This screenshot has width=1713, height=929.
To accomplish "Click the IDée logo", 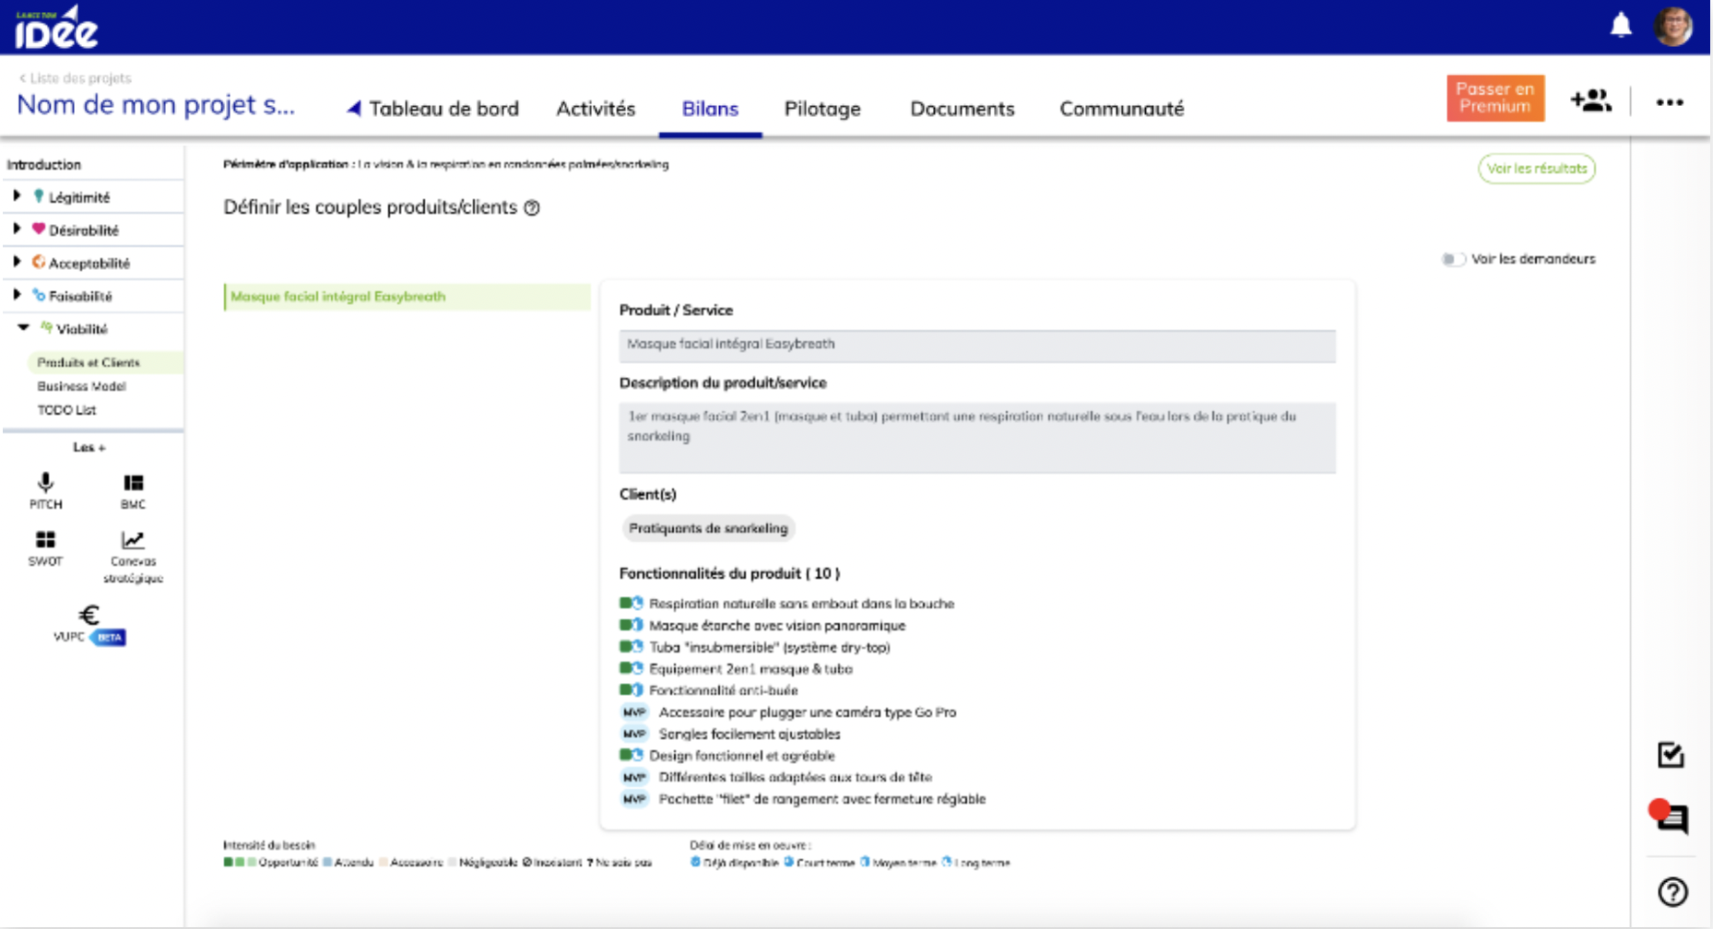I will (x=56, y=27).
